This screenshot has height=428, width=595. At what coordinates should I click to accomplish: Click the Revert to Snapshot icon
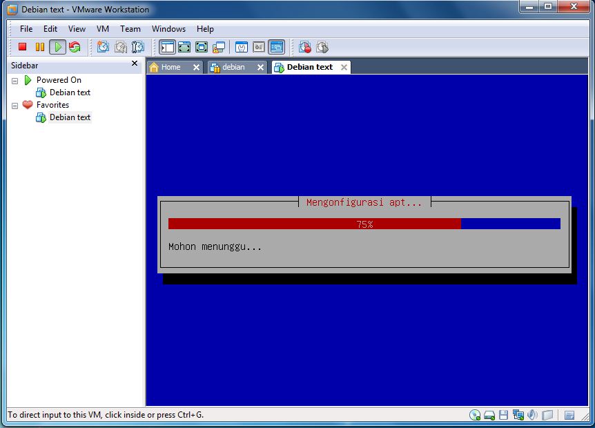pos(121,47)
